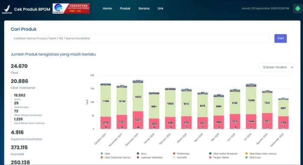Click the 4.916 Suplemen Kesehatan count
This screenshot has height=165, width=303.
17,133
